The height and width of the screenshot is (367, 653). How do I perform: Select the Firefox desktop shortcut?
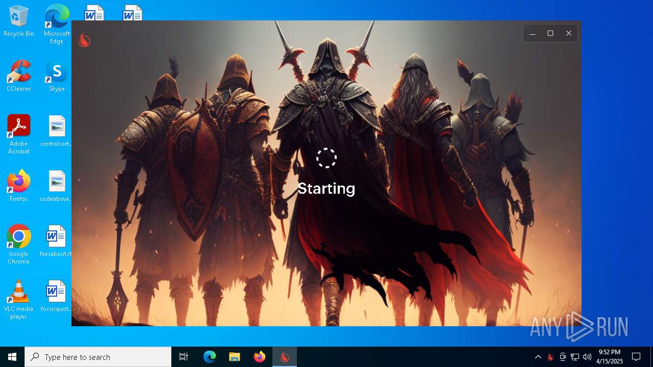19,186
